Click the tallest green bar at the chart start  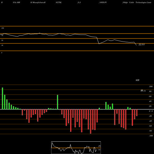pos(2,99)
